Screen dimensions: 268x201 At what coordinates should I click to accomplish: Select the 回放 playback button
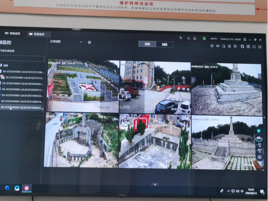click(164, 44)
